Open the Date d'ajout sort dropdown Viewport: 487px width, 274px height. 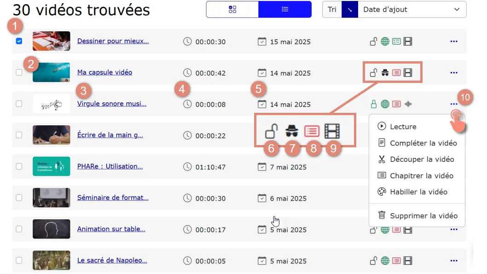(412, 10)
